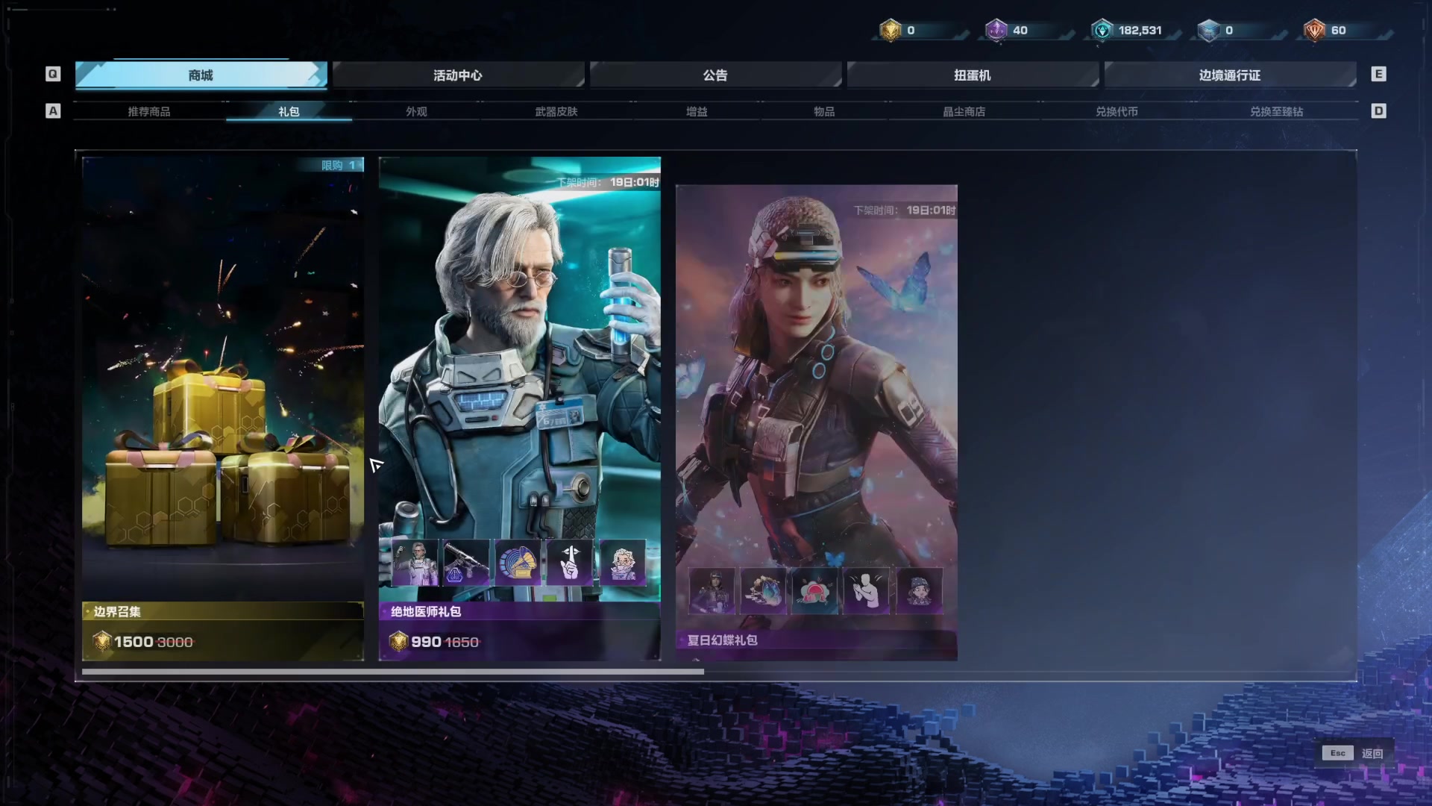Open the 兑换至臻钻 sub-tab
Viewport: 1432px width, 806px height.
(1276, 111)
